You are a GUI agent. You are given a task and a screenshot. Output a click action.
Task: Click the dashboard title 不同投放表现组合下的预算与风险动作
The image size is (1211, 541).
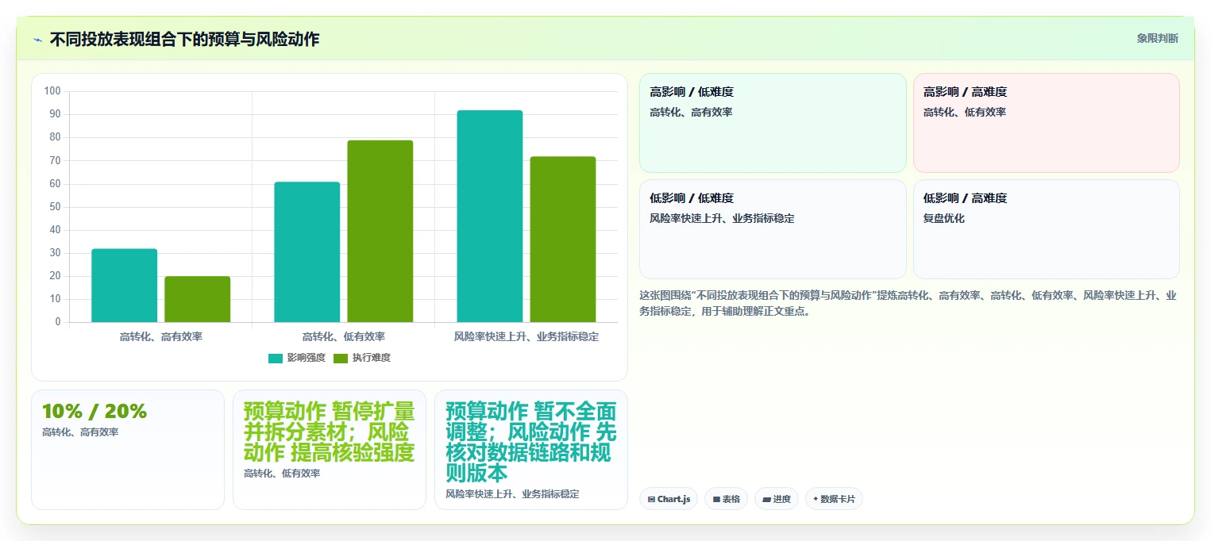[185, 40]
